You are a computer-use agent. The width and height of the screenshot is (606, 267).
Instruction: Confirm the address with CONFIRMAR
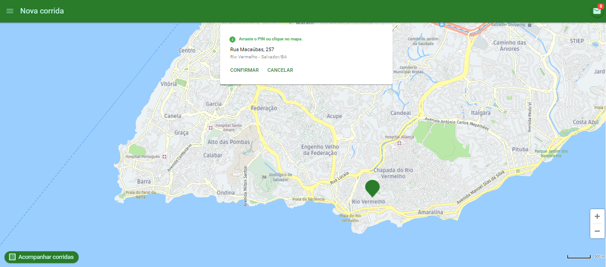pyautogui.click(x=244, y=70)
